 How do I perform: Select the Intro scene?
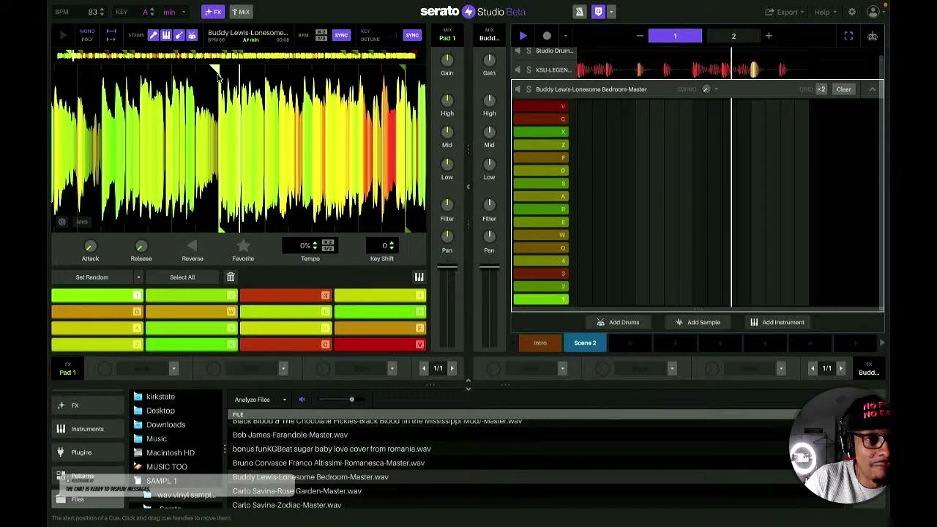pyautogui.click(x=540, y=343)
